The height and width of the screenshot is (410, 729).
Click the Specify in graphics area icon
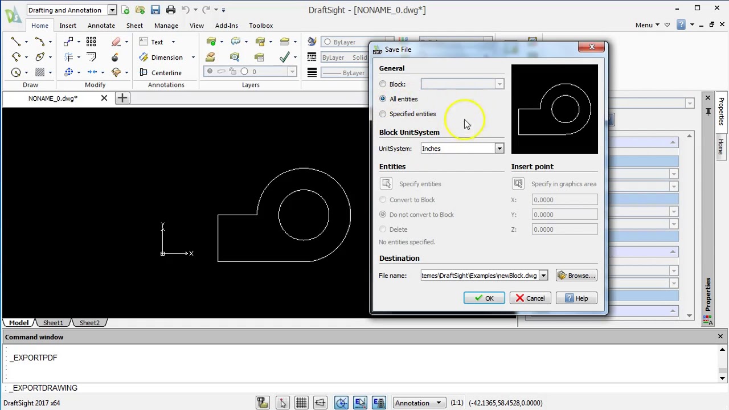(518, 183)
